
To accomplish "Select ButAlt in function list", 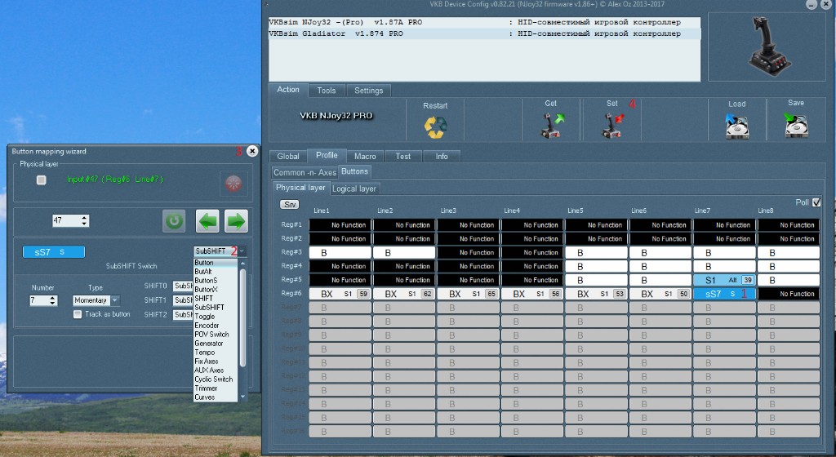I will pos(216,272).
